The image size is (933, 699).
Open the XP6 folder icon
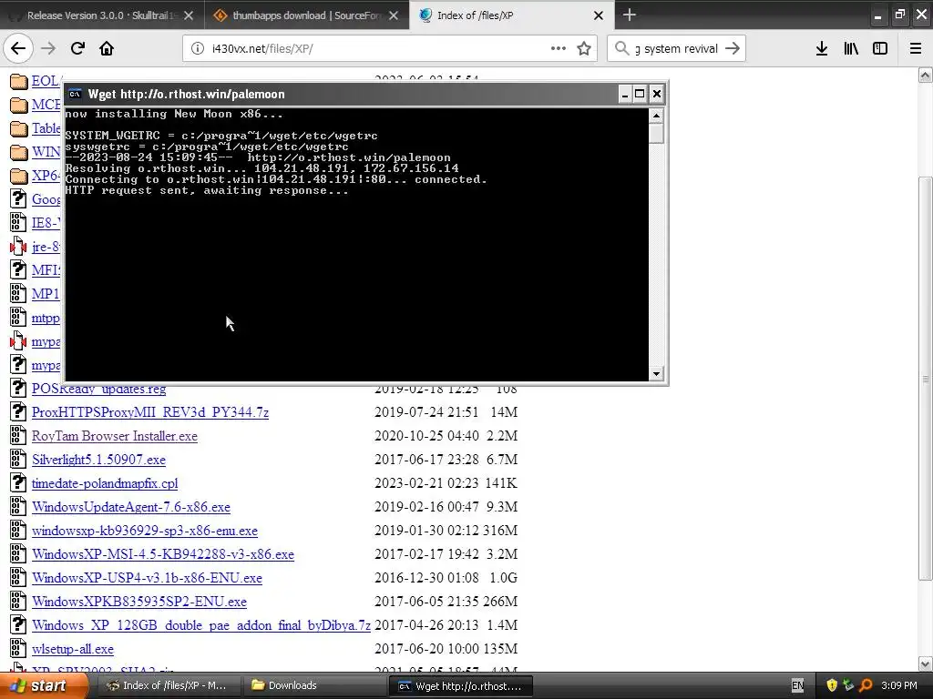pyautogui.click(x=19, y=176)
